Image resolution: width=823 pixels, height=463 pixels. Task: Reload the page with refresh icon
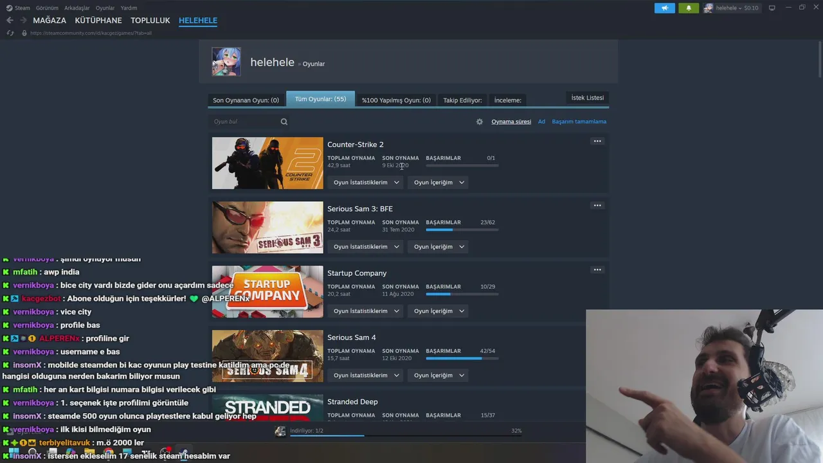[10, 33]
